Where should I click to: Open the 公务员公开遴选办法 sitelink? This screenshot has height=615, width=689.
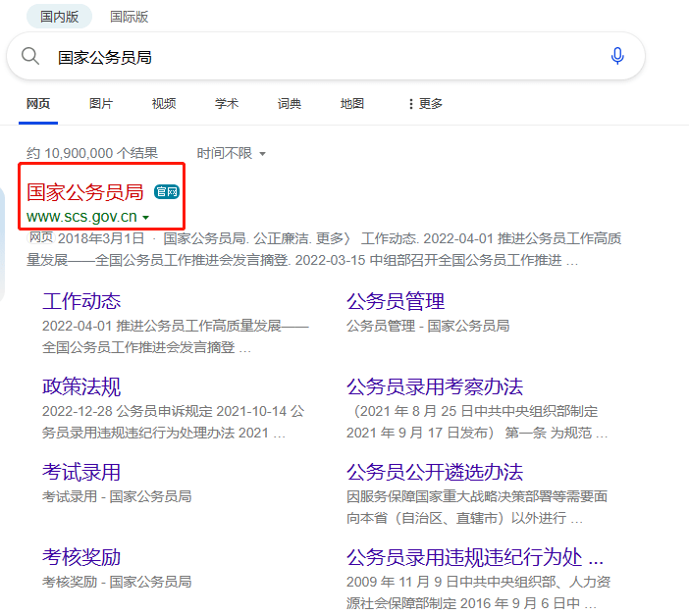click(435, 472)
